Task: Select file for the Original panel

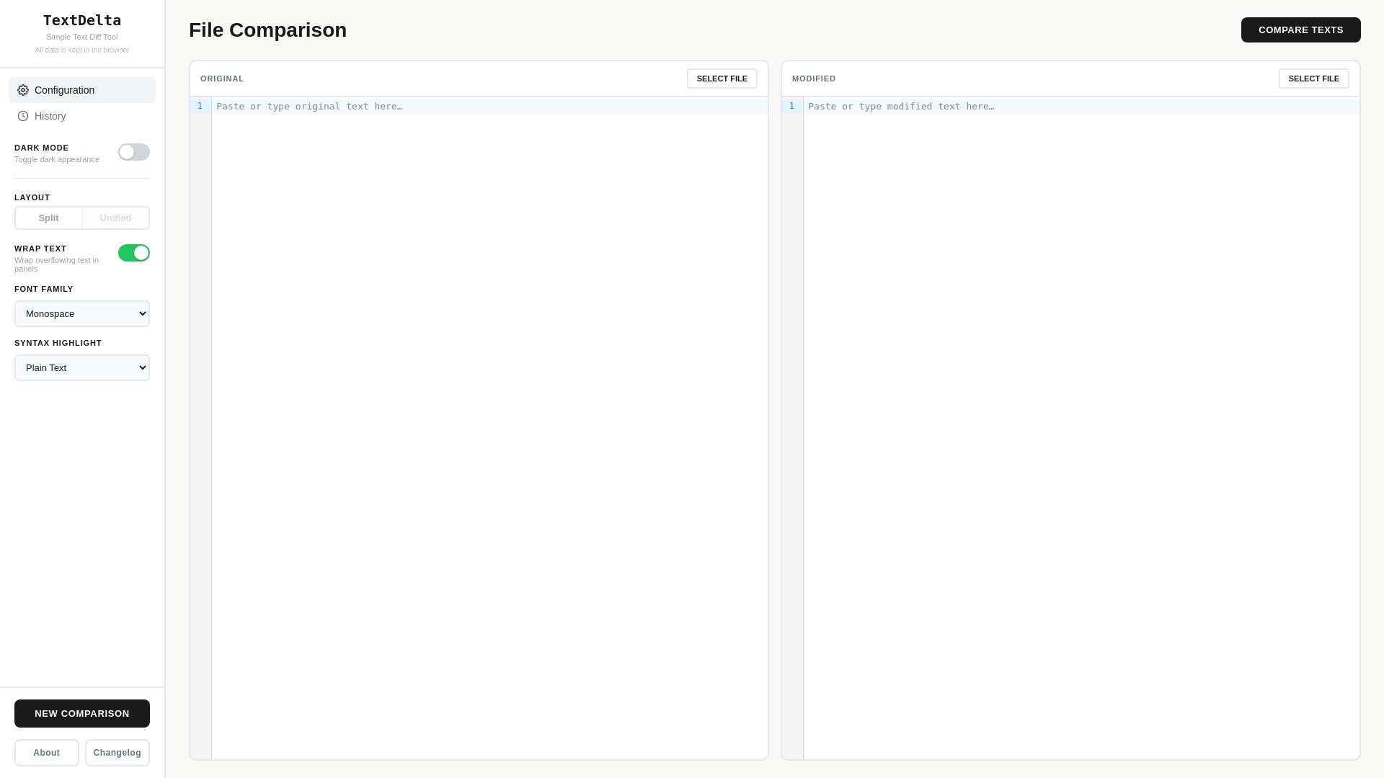Action: click(722, 79)
